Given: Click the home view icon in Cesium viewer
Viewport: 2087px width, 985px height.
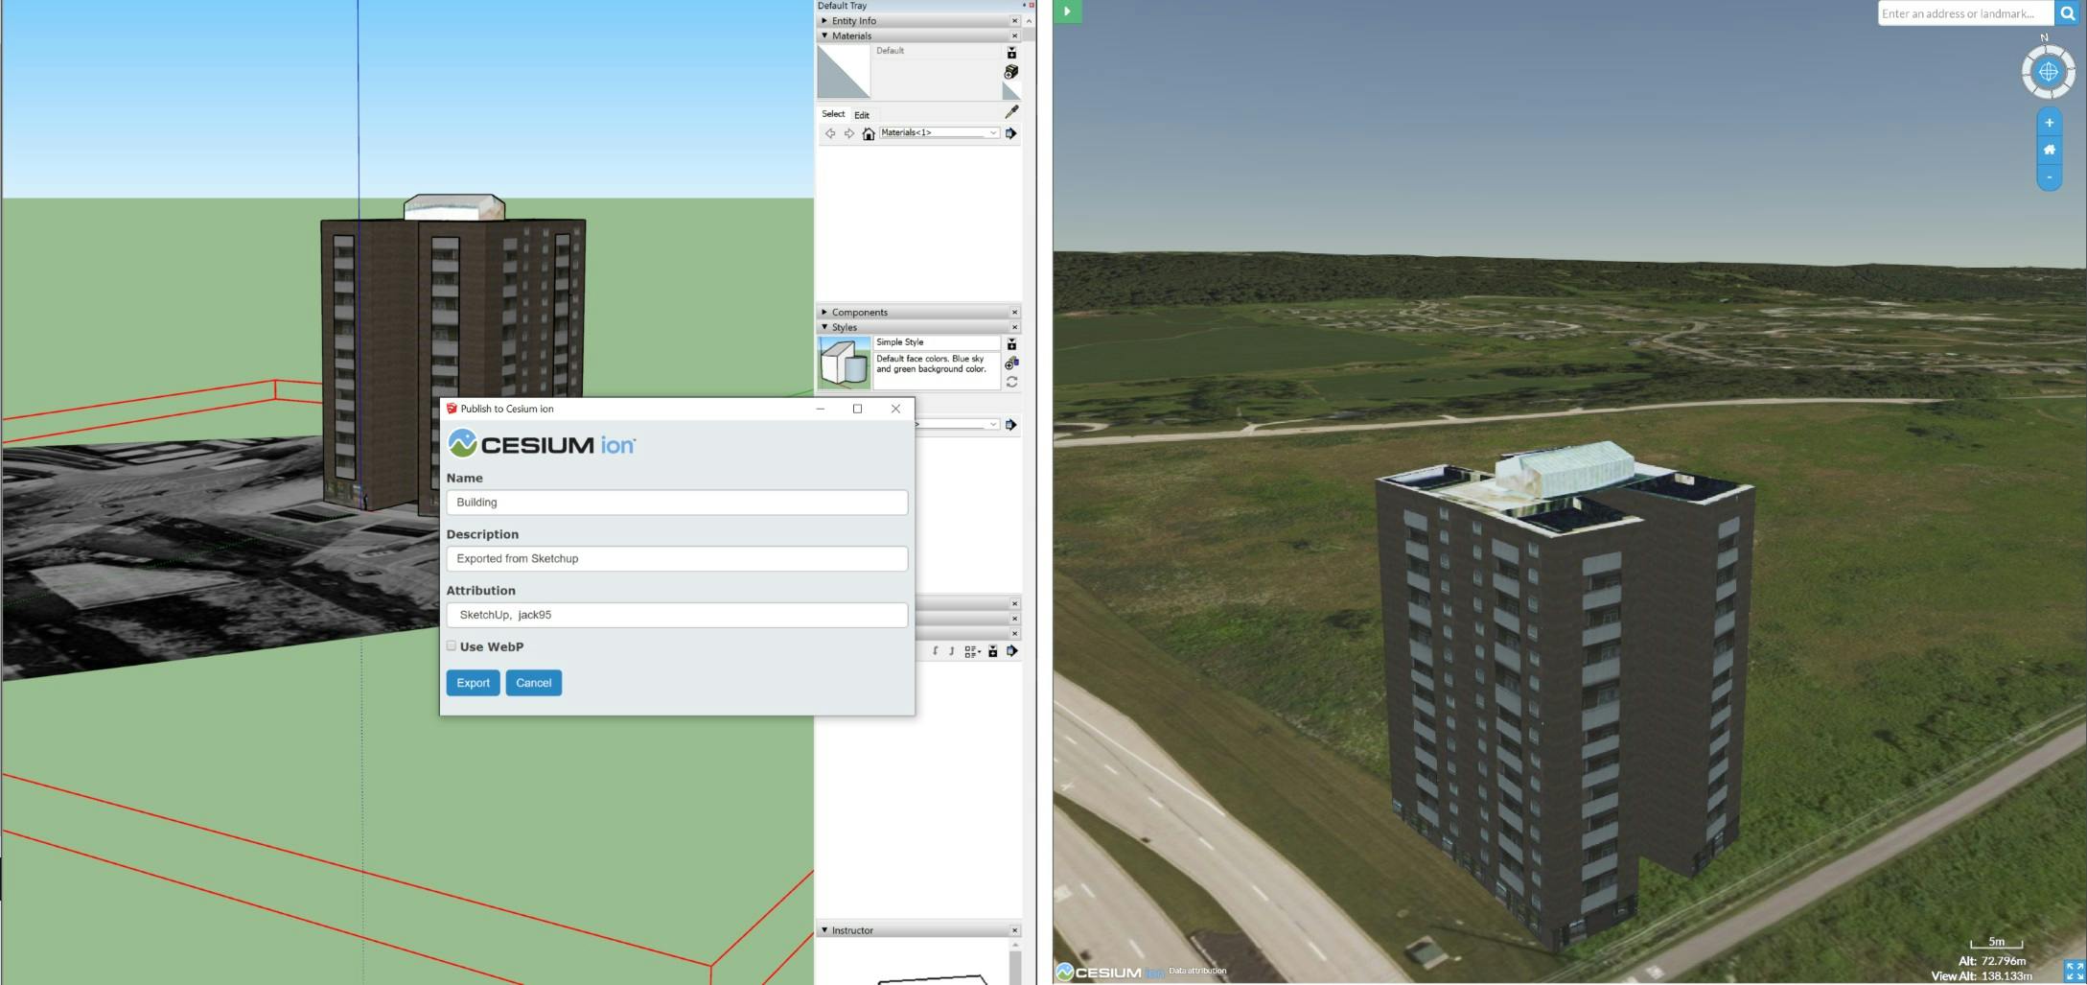Looking at the screenshot, I should click(2049, 149).
